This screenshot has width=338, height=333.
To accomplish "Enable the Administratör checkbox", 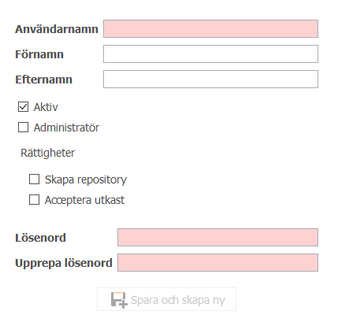I will click(x=23, y=128).
